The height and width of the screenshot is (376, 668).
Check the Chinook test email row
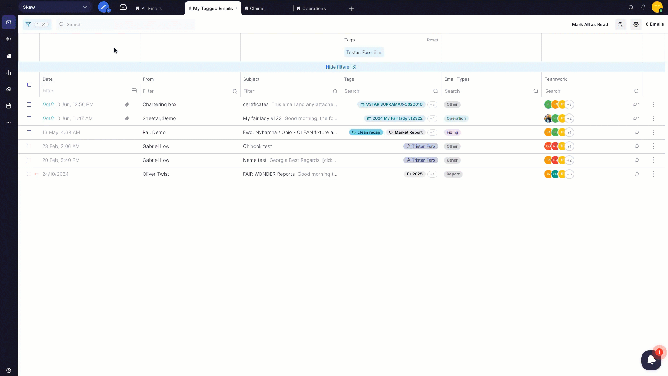[29, 146]
